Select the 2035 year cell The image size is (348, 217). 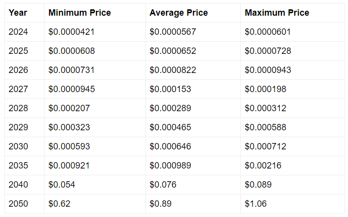[18, 166]
